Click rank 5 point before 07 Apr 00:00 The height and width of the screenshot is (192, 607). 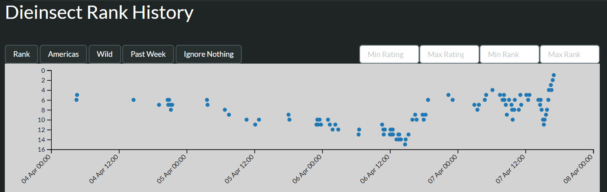coord(448,95)
